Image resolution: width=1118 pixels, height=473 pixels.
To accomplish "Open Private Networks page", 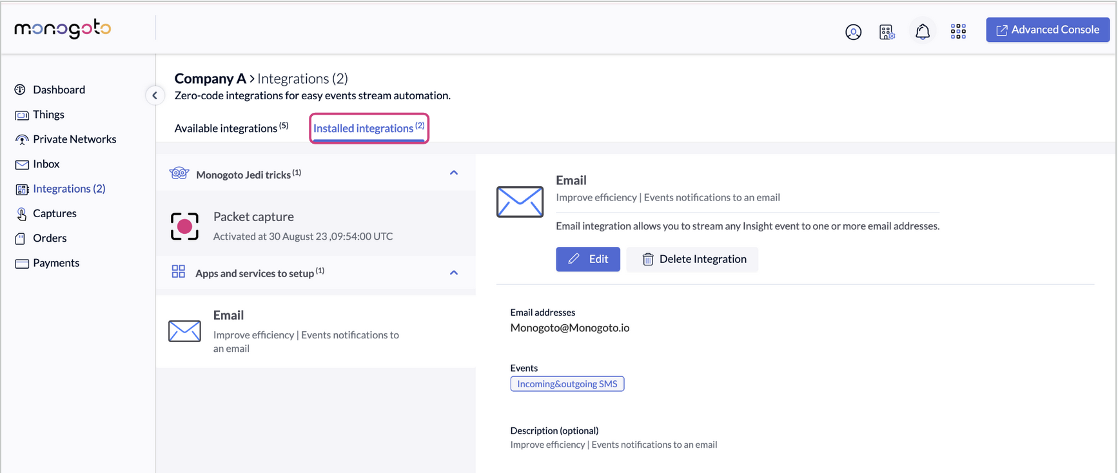I will click(x=74, y=139).
